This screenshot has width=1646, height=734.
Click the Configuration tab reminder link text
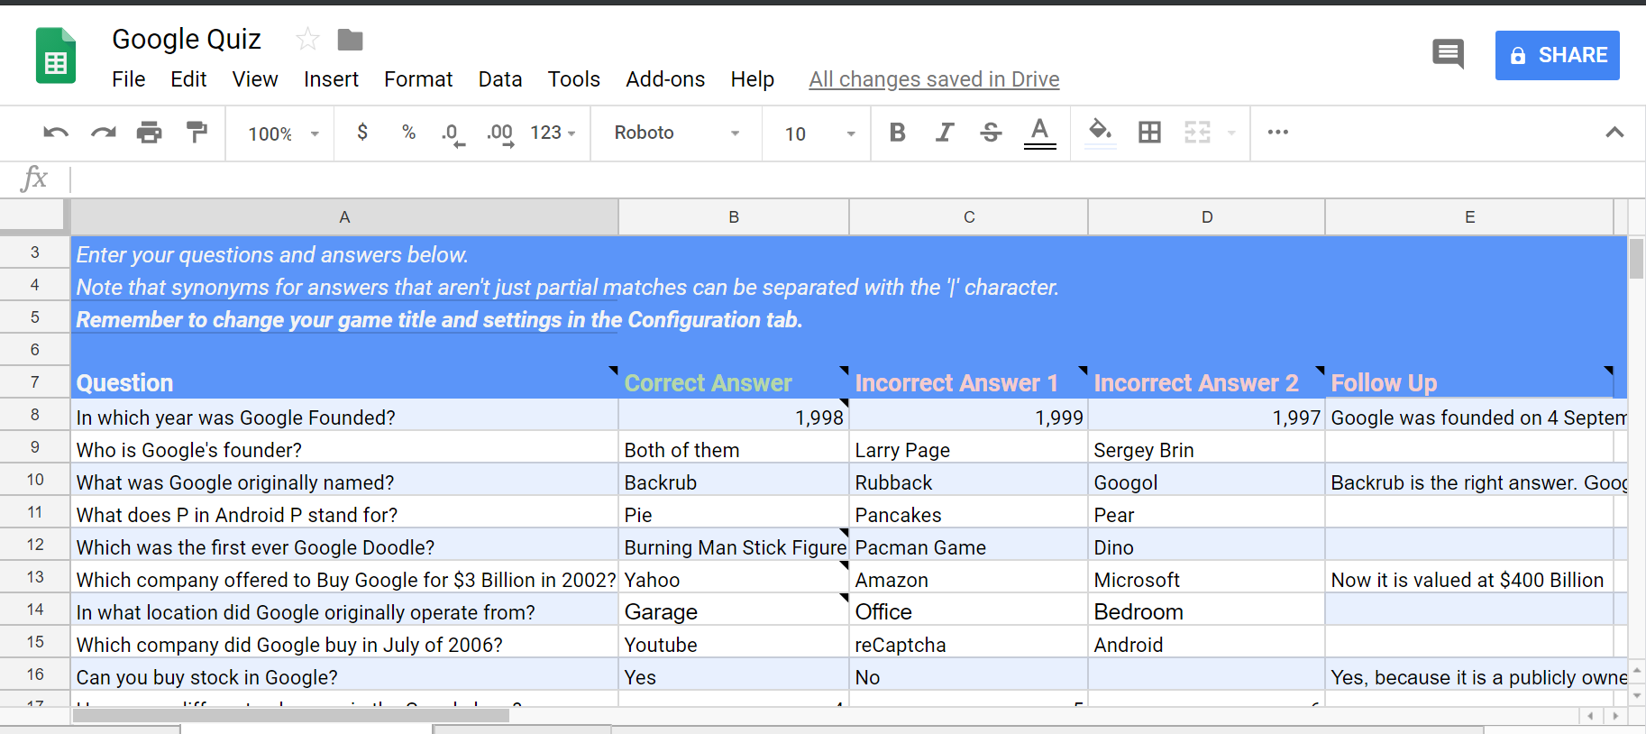(439, 320)
